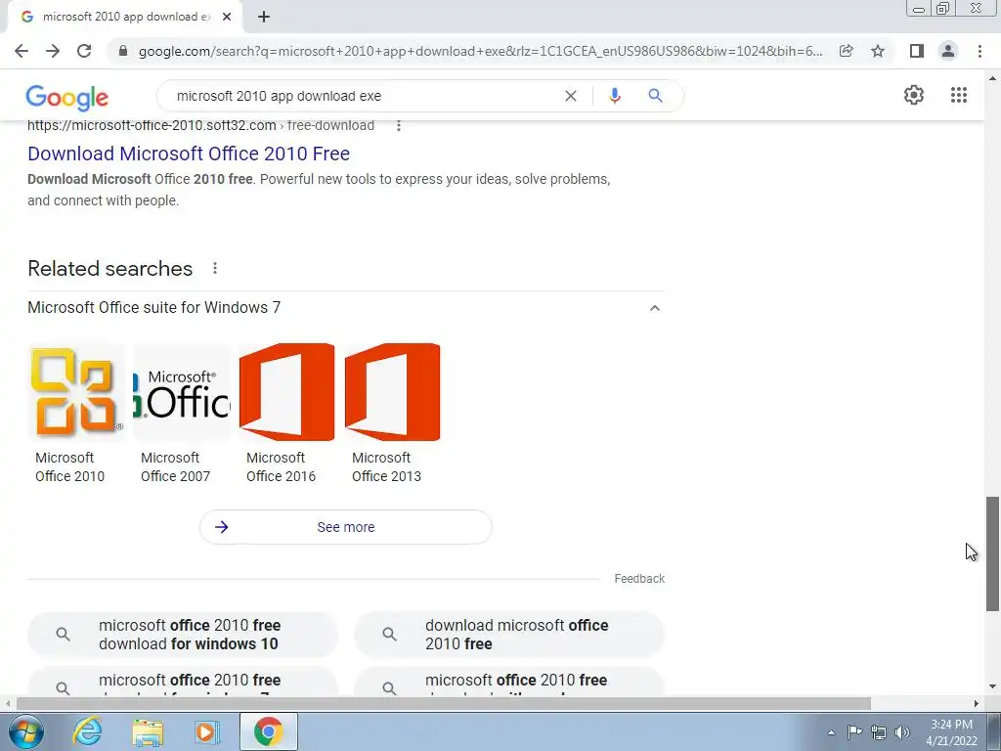
Task: Open Google quick settings gear
Action: point(914,95)
